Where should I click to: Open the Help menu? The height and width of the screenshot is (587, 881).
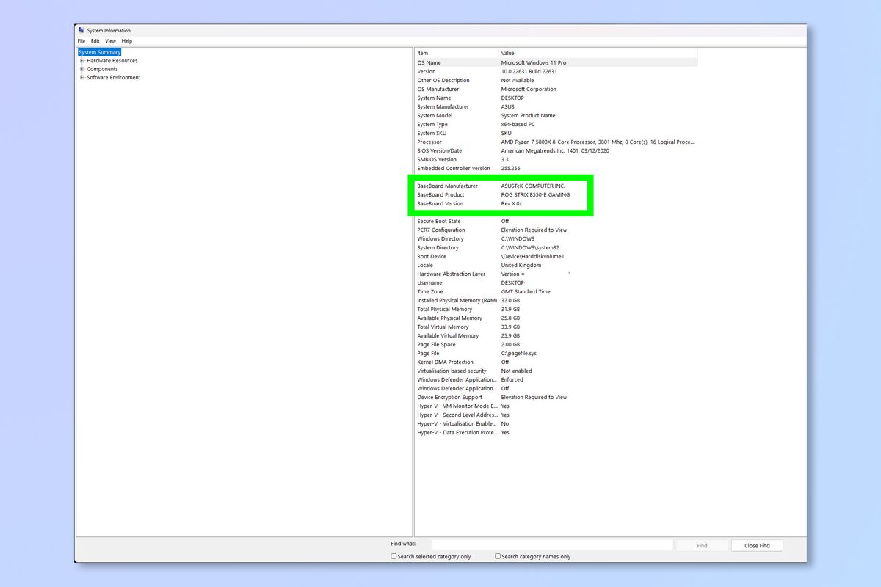127,40
